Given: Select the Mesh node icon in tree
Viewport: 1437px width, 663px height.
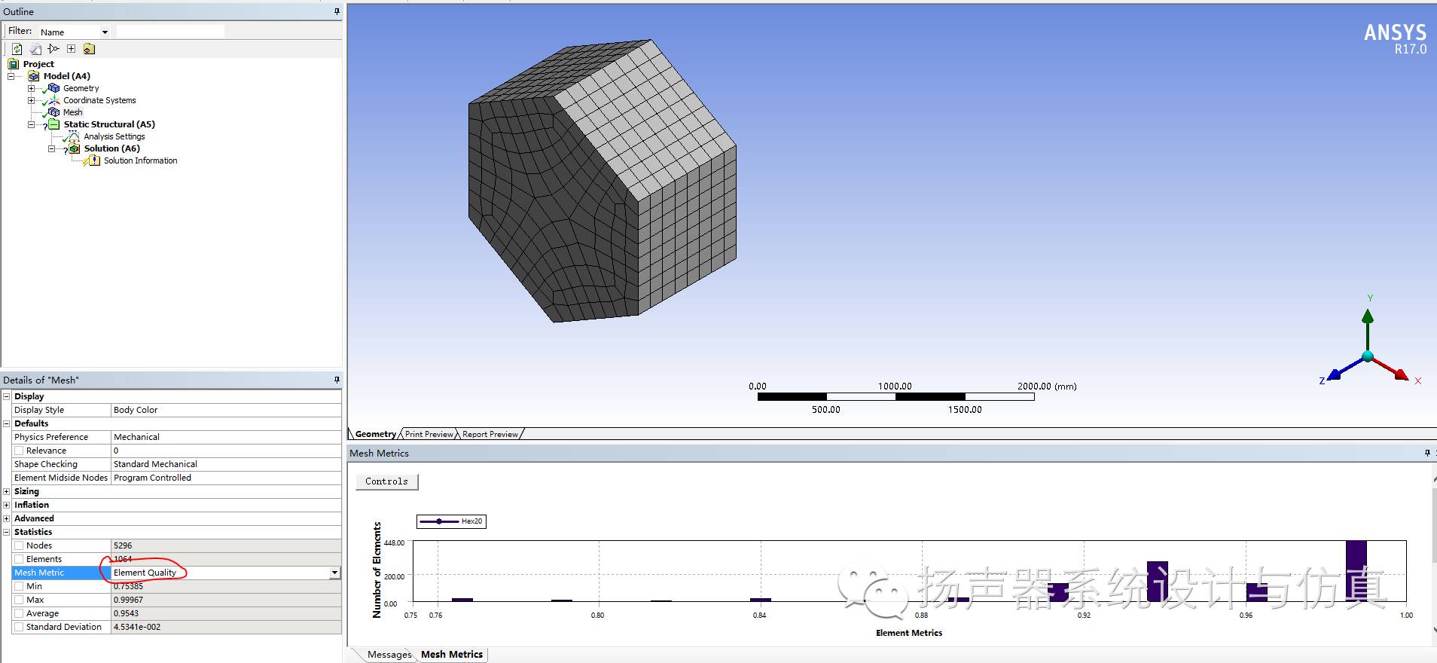Looking at the screenshot, I should point(53,112).
